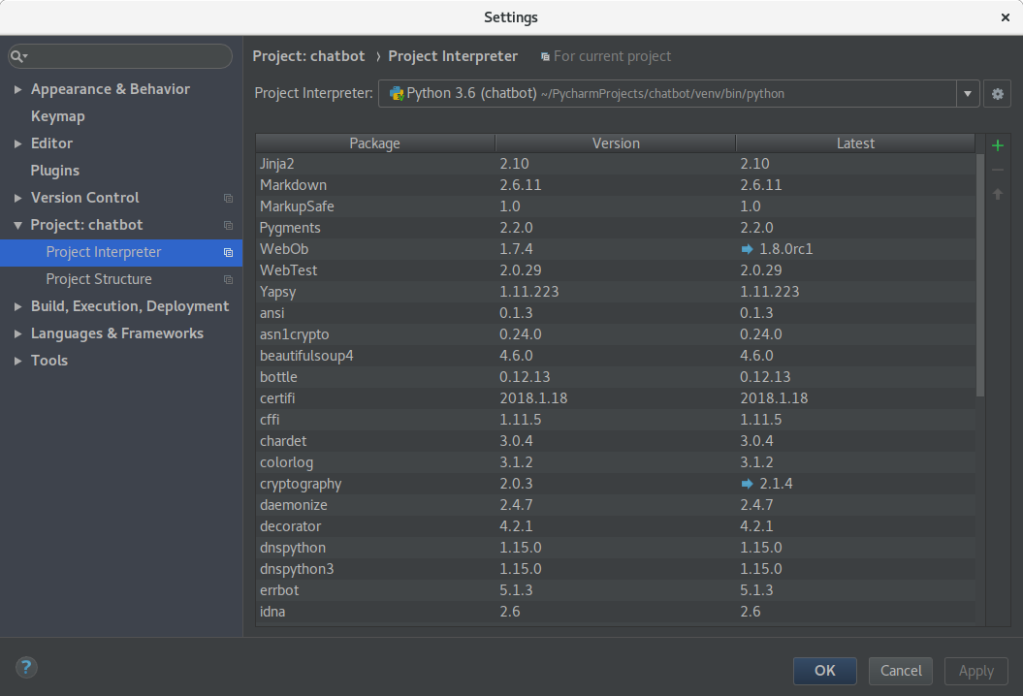Screen dimensions: 1023x696
Task: Click the Apply button
Action: (976, 671)
